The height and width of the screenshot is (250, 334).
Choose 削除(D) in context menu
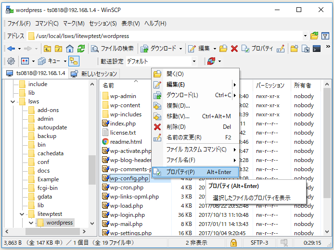point(195,127)
